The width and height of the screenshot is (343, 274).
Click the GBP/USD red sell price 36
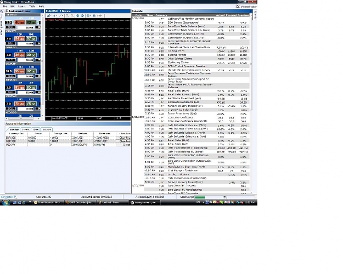19,55
